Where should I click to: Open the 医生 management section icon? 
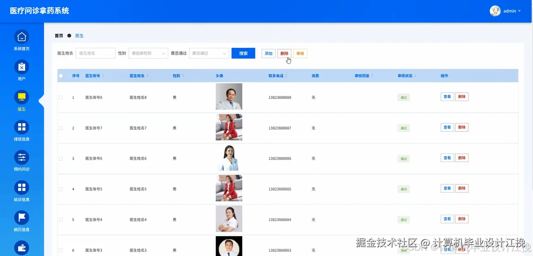21,98
